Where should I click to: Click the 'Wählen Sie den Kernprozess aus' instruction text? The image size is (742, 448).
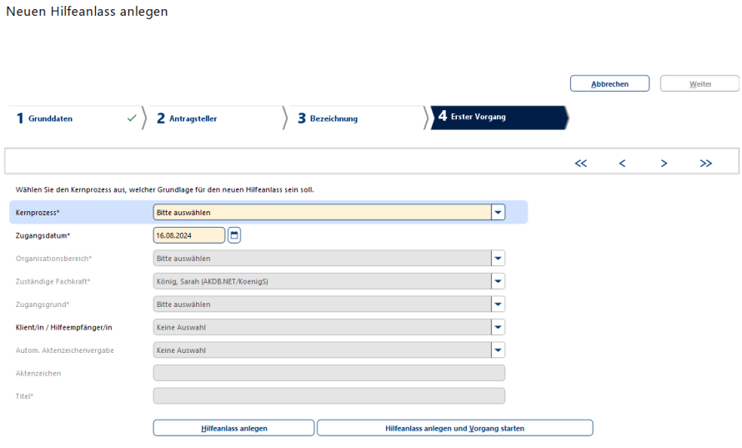pos(165,189)
